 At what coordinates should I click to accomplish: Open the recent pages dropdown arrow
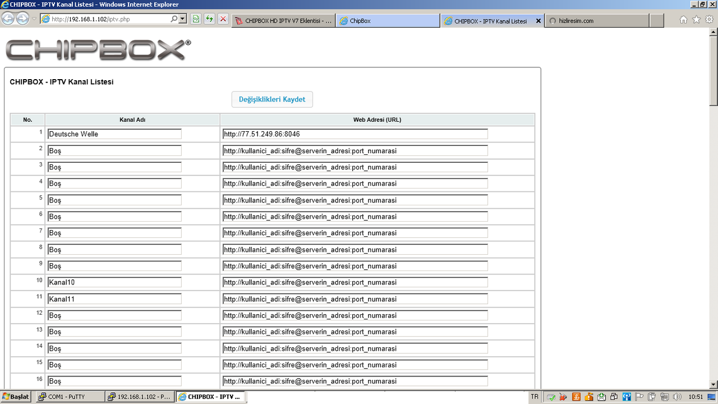(x=34, y=19)
